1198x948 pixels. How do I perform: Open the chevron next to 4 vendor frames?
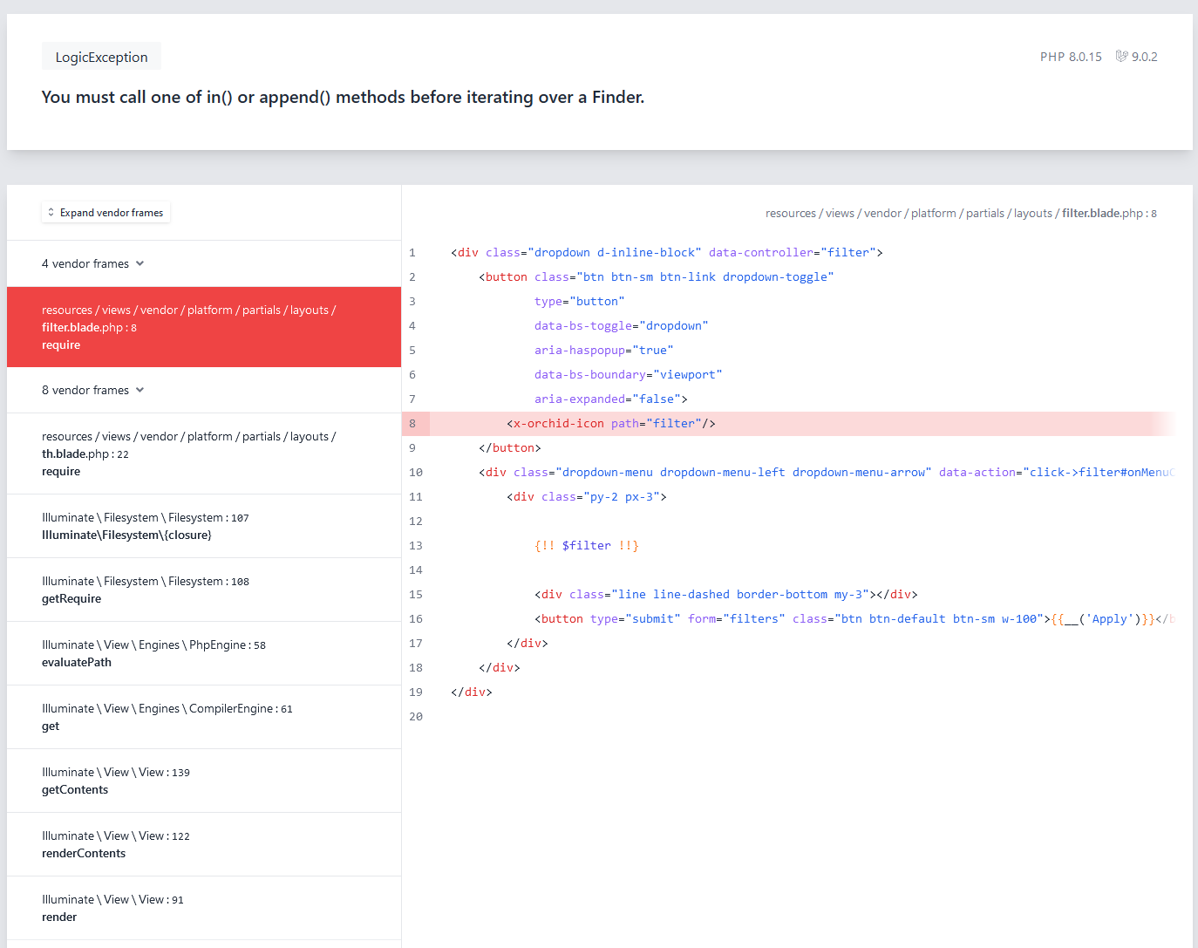click(140, 263)
